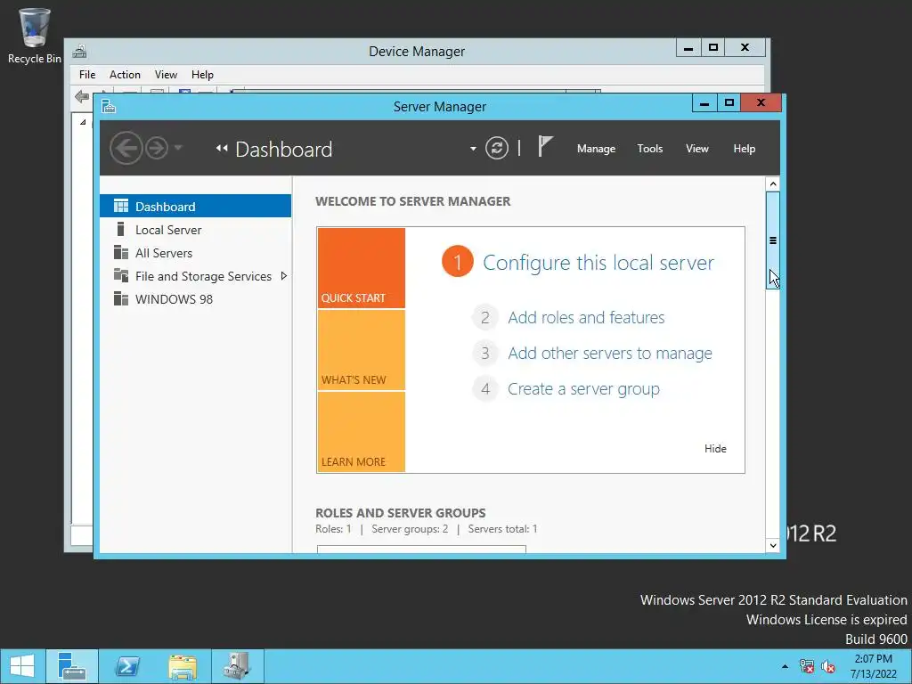Image resolution: width=912 pixels, height=684 pixels.
Task: Click the Dashboard grid icon in sidebar
Action: point(121,206)
